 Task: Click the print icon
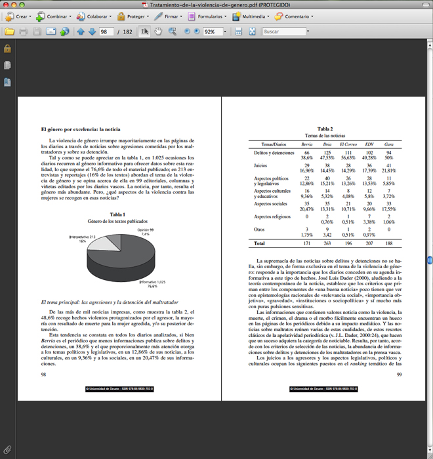point(24,31)
